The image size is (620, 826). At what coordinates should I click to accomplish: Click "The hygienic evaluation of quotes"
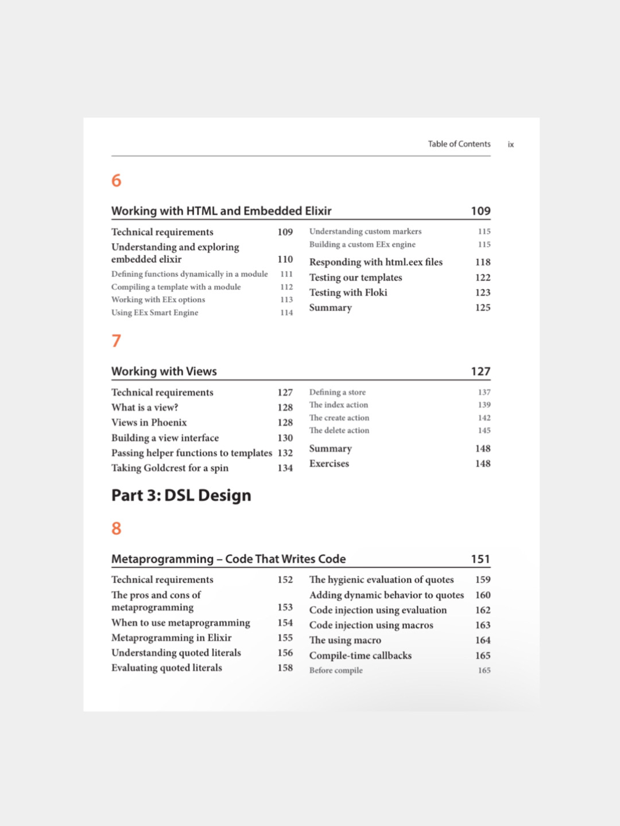click(x=382, y=580)
